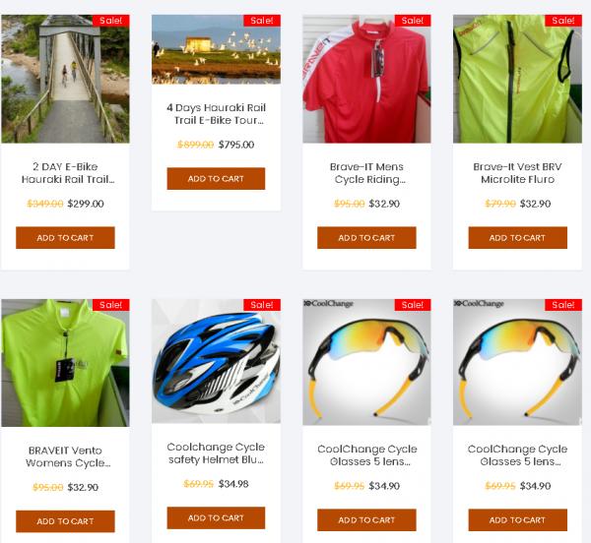Viewport: 591px width, 543px height.
Task: Open the 2 DAY E-Bike Hauraki Rail Trail title
Action: 67,173
